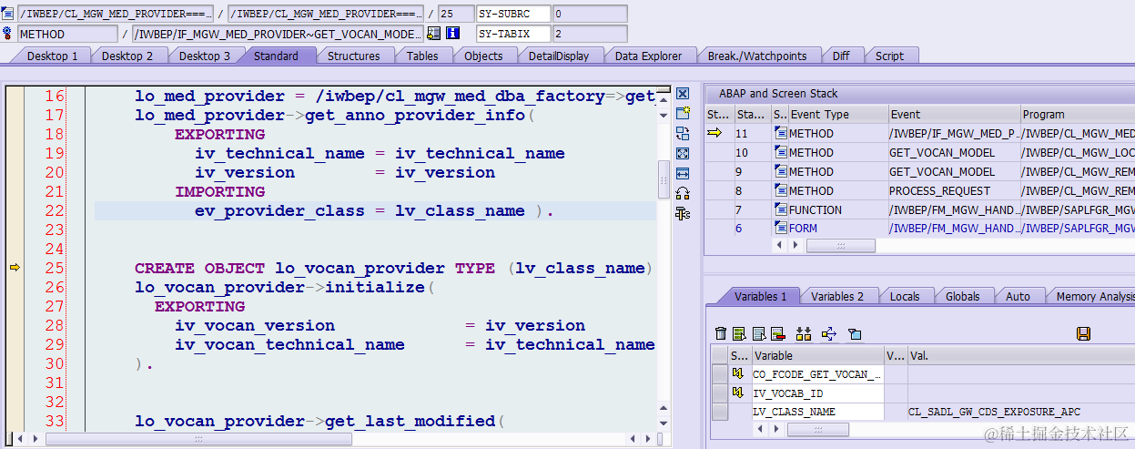Open the Memory Analysis tab
1135x449 pixels.
click(x=1094, y=296)
